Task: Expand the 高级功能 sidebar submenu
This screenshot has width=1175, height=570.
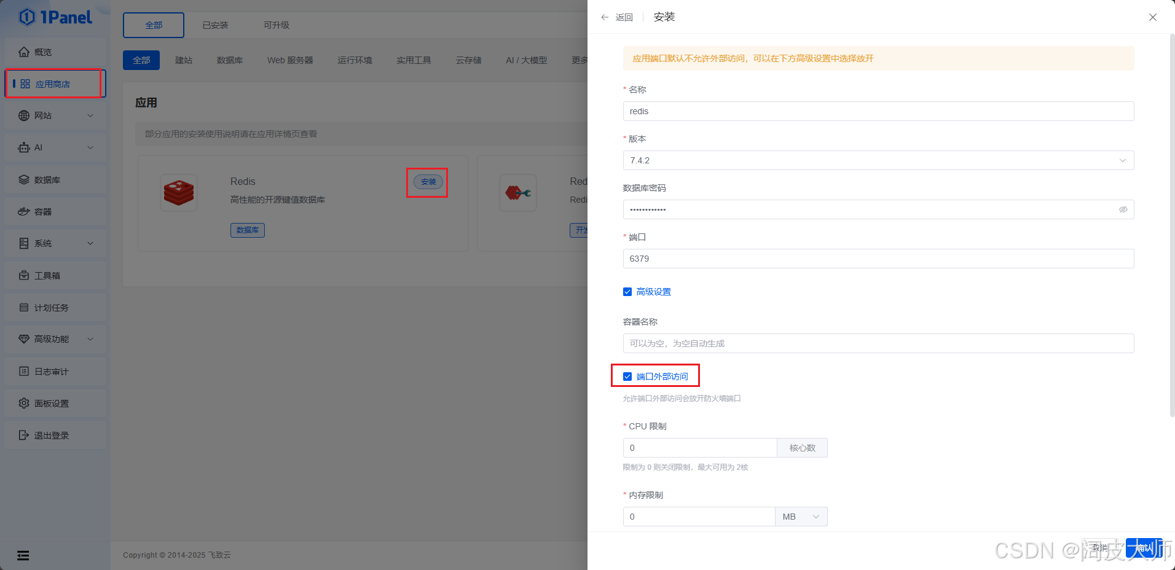Action: [x=90, y=339]
